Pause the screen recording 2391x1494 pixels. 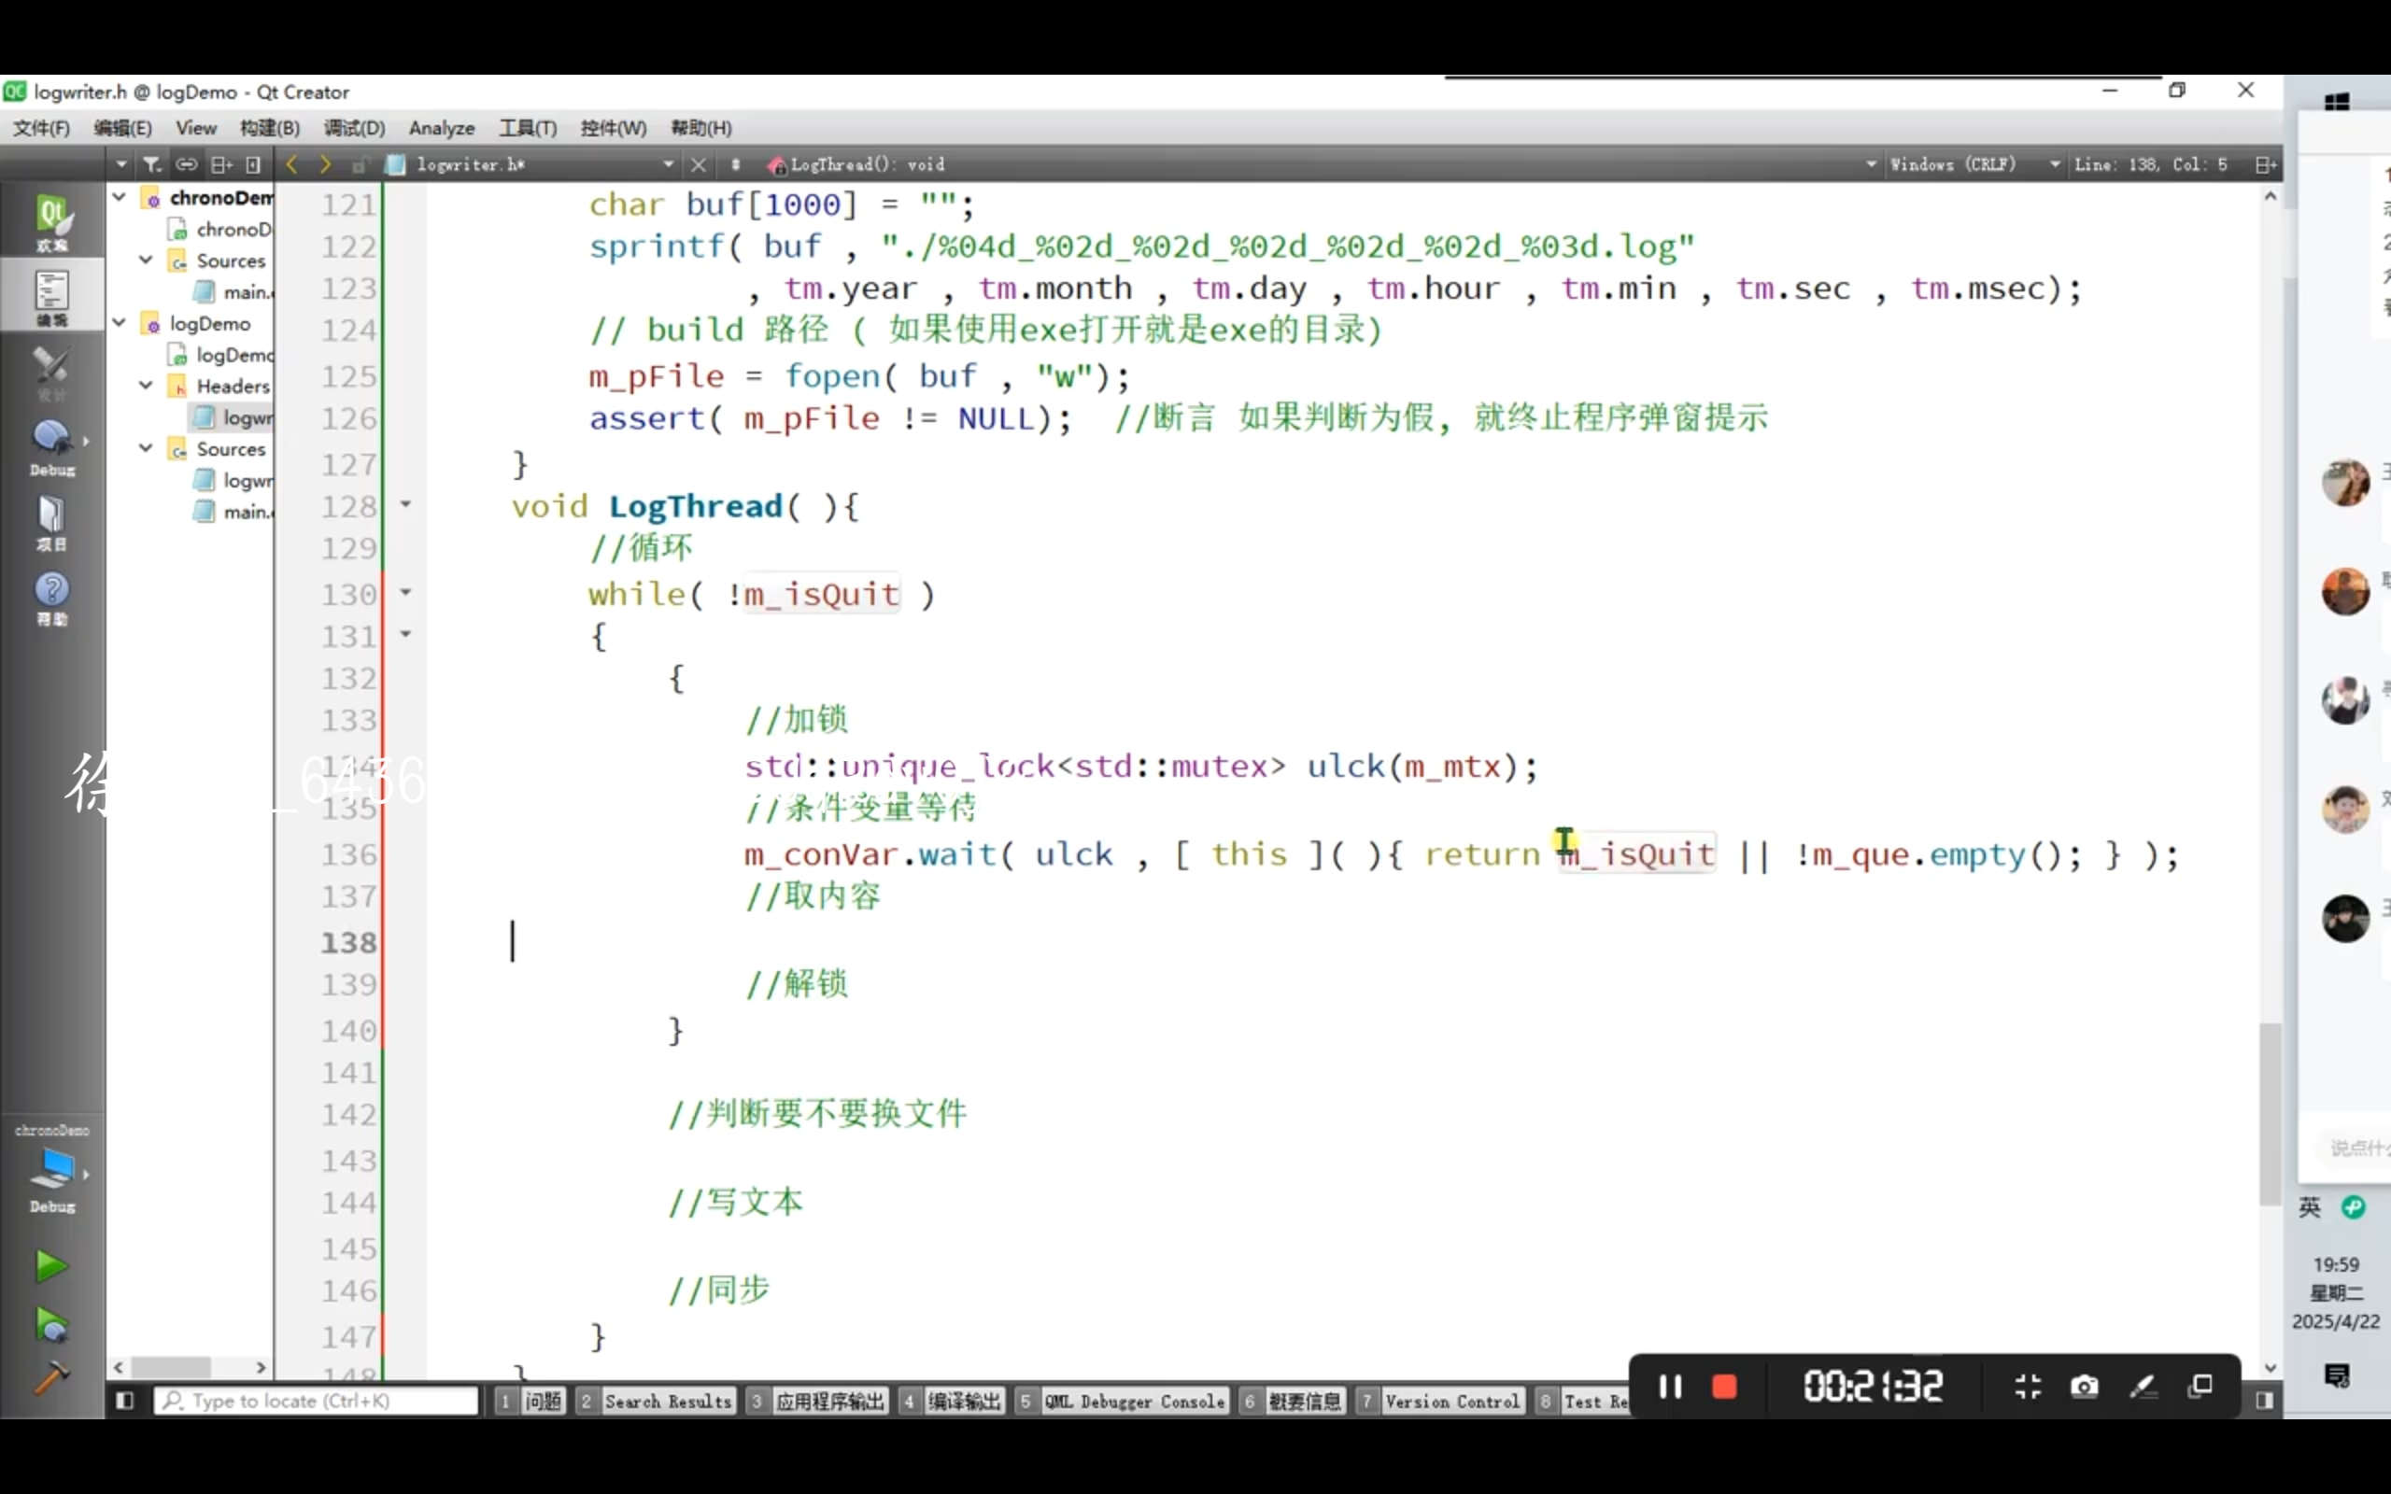tap(1670, 1387)
